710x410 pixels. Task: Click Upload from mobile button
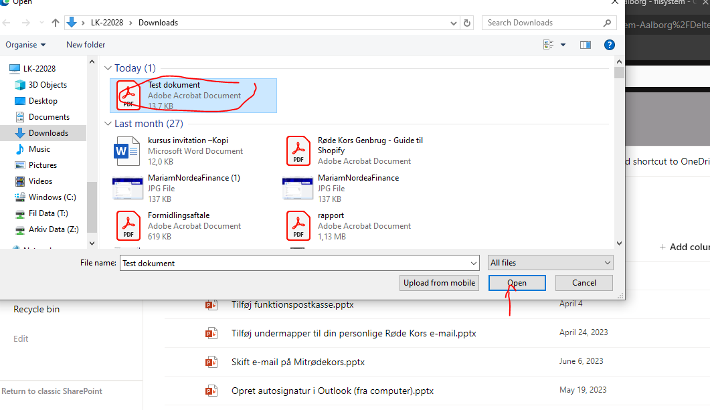[x=439, y=283]
